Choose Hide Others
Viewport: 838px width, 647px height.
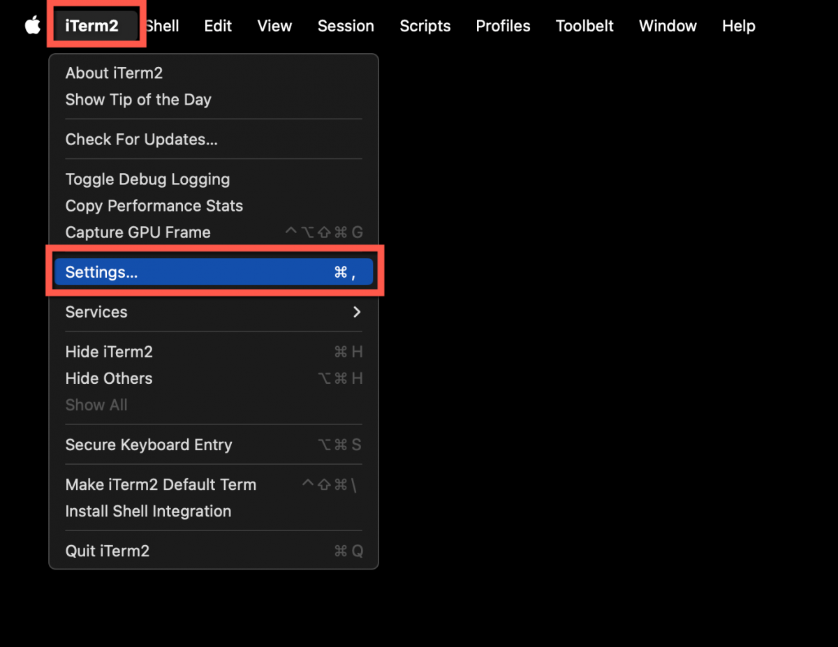tap(214, 378)
